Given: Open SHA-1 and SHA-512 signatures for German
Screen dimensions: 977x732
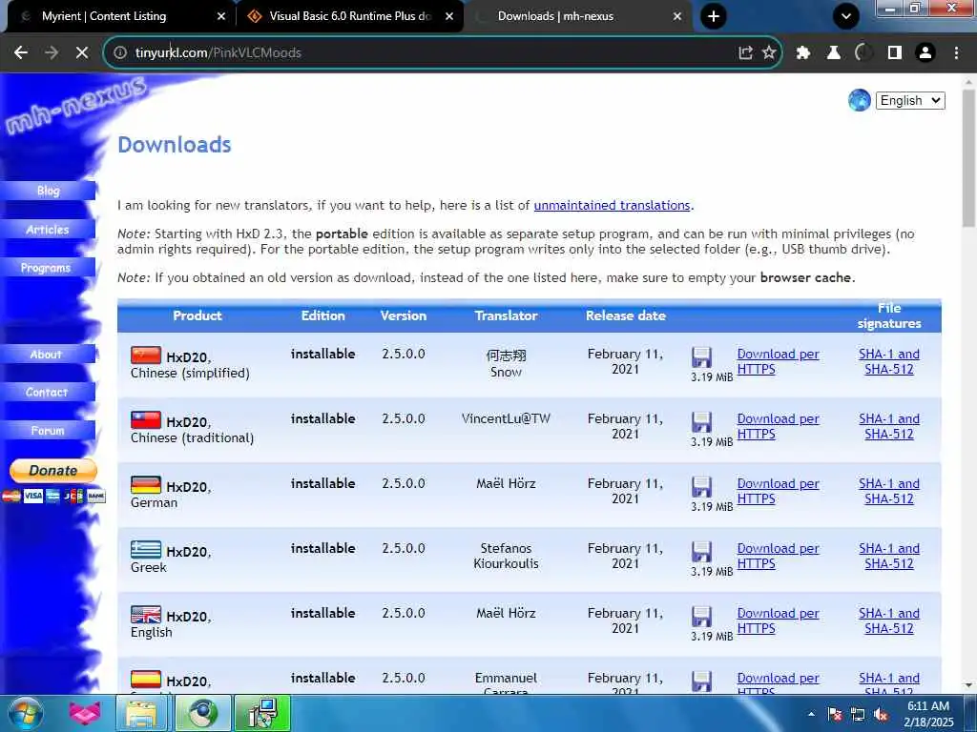Looking at the screenshot, I should click(x=889, y=491).
